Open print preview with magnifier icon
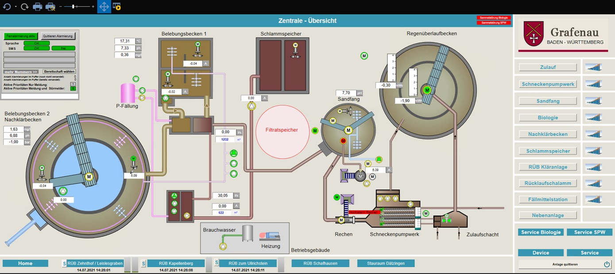Screen dimensions: 615x274 [x=50, y=7]
